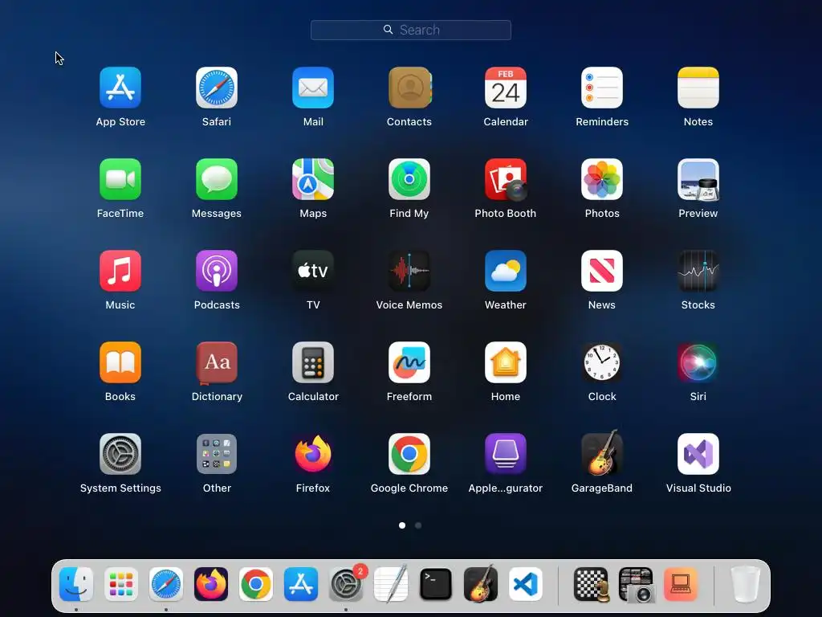Open Image Capture from the Dock

click(636, 584)
